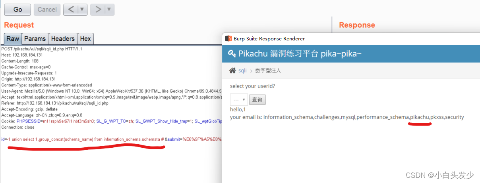
Task: Open the Headers tab
Action: click(x=63, y=39)
